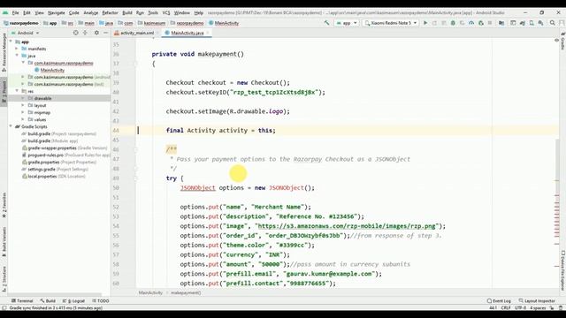Image resolution: width=566 pixels, height=318 pixels.
Task: Open the Profile app gauge icon
Action: tap(471, 23)
